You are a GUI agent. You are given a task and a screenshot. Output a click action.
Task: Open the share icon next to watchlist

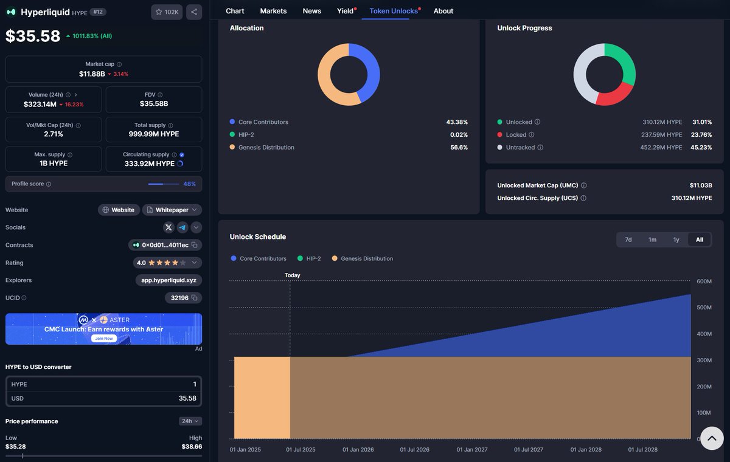pyautogui.click(x=193, y=12)
